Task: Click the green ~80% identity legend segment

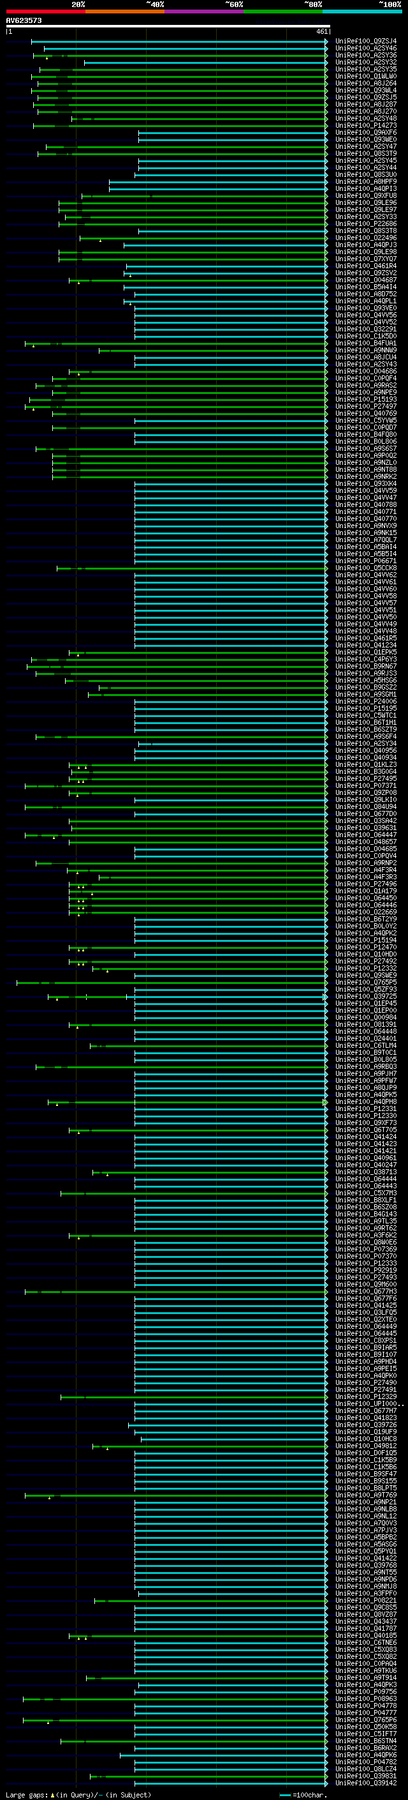Action: 283,11
